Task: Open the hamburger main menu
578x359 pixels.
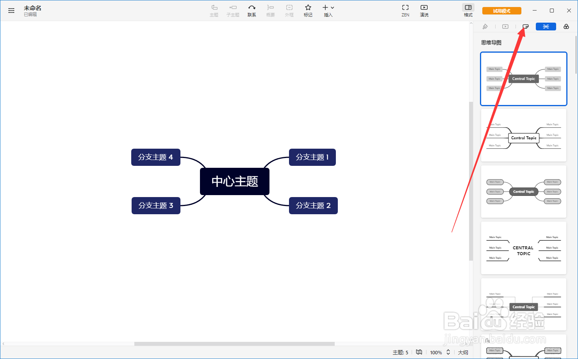Action: point(11,11)
